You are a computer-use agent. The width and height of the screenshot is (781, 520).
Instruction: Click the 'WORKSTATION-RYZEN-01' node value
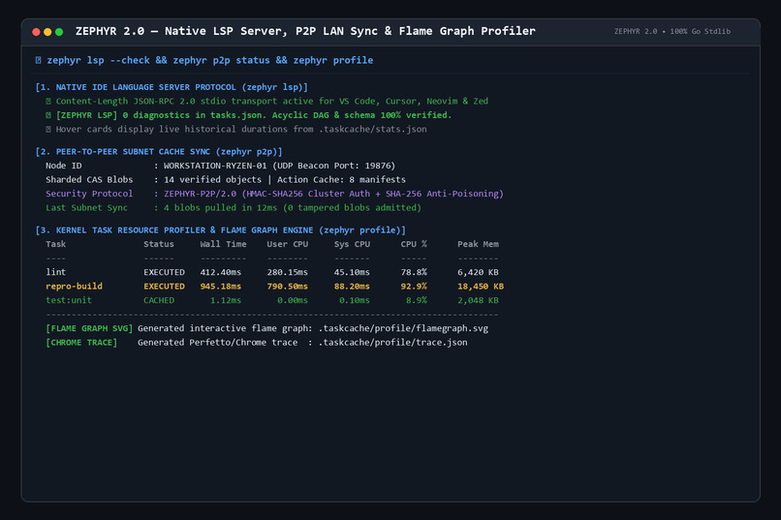pos(215,166)
